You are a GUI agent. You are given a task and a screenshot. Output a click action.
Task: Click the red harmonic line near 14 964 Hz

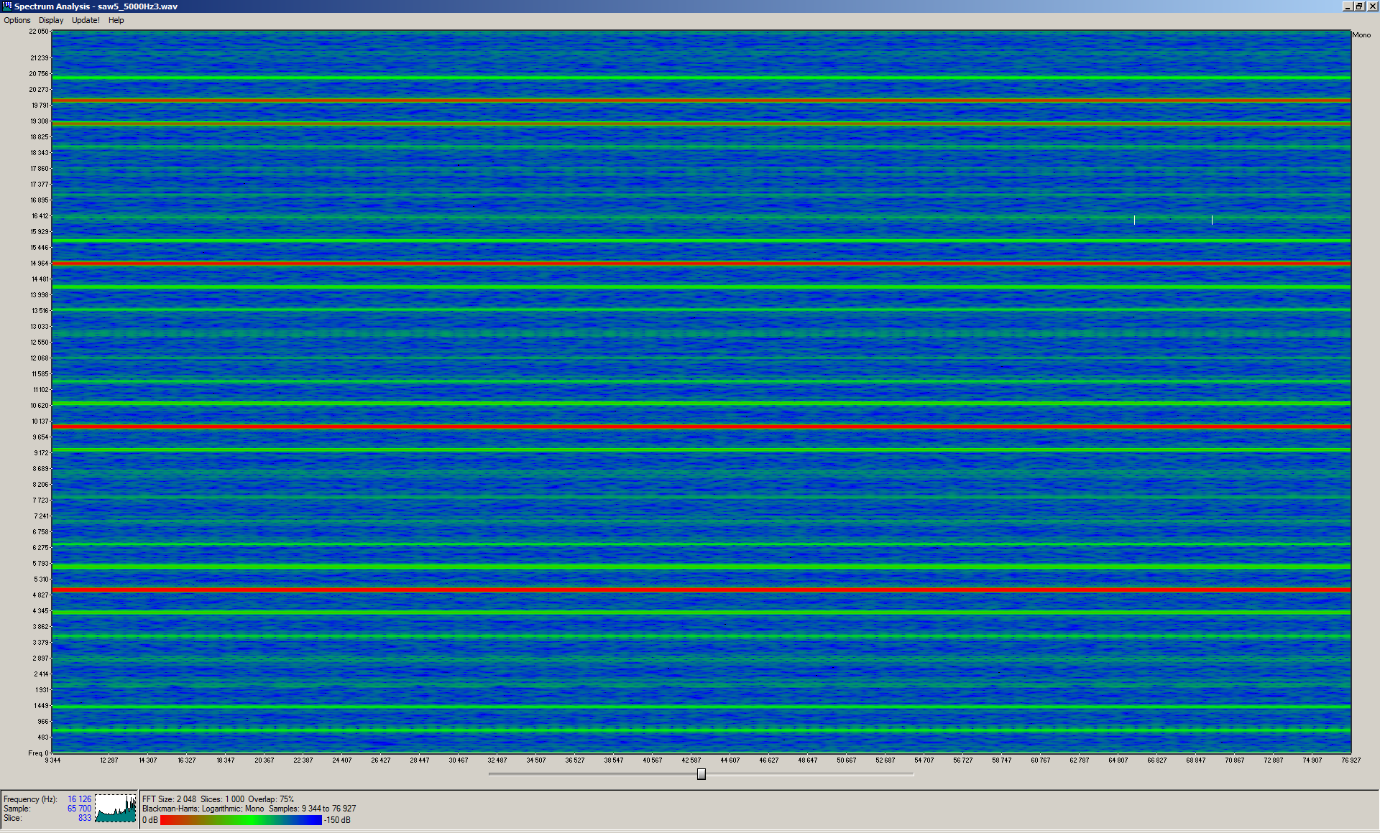tap(701, 264)
